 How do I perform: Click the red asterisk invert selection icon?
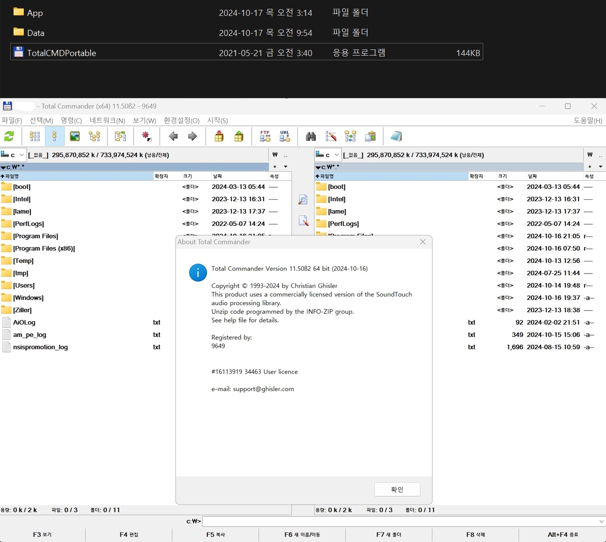(x=147, y=136)
